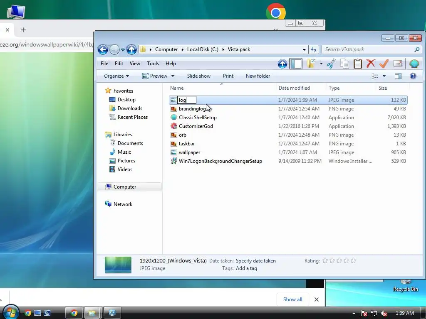Click Specify date taken field
Image resolution: width=426 pixels, height=319 pixels.
point(256,261)
